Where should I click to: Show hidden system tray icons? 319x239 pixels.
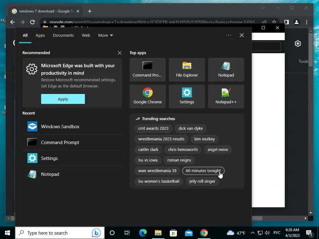(252, 233)
